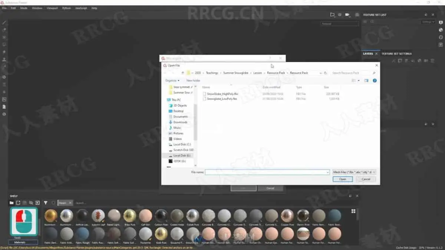This screenshot has width=445, height=250.
Task: Toggle Shelf grid view icon at right
Action: pos(353,211)
